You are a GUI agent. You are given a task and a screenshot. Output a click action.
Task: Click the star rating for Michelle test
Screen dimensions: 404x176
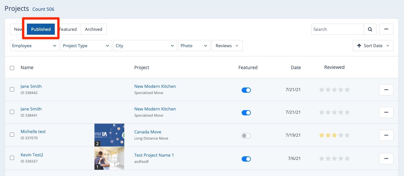334,135
